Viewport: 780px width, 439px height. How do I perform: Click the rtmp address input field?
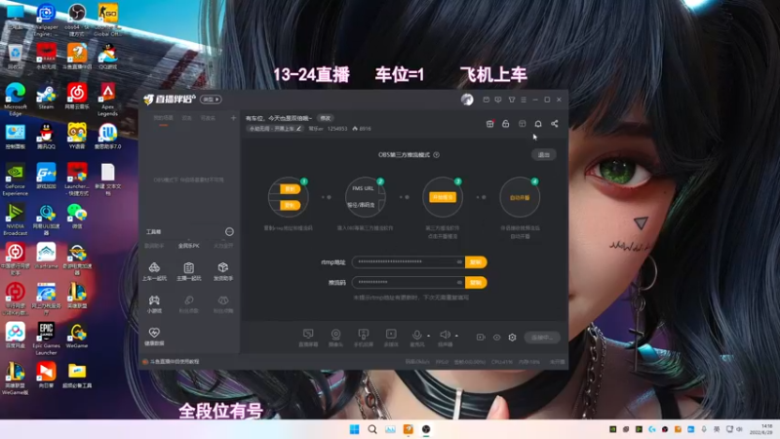(x=409, y=261)
